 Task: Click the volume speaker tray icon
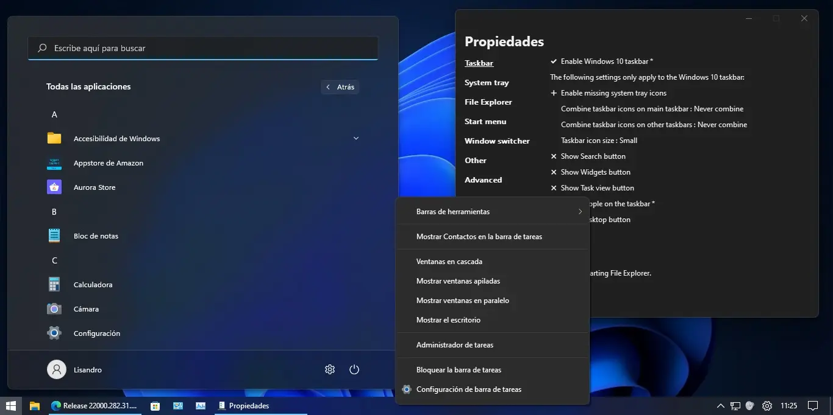click(x=750, y=406)
